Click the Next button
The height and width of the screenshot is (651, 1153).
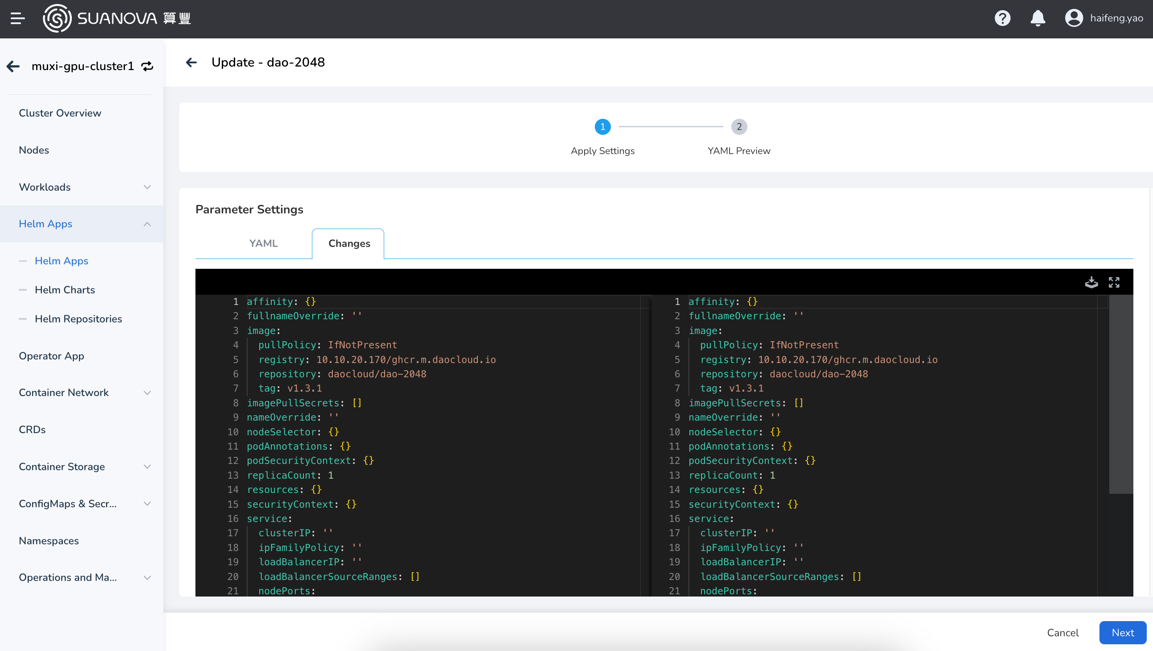[1123, 633]
